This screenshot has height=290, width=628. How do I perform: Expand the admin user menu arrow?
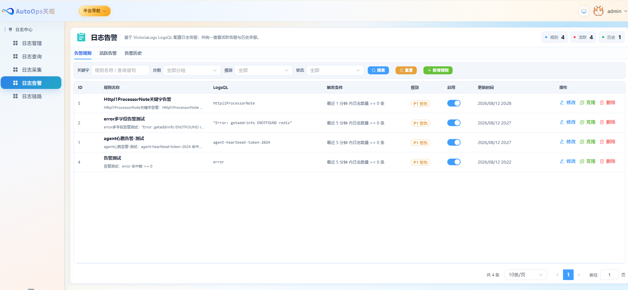point(625,11)
